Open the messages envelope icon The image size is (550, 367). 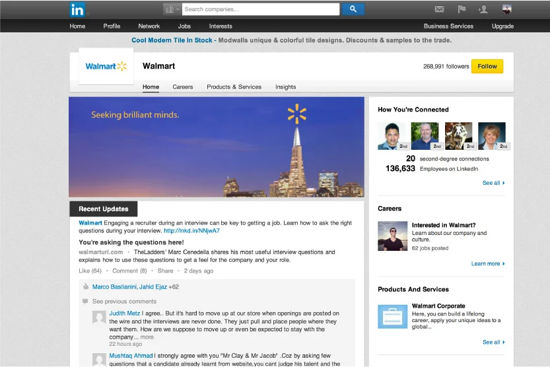point(439,9)
